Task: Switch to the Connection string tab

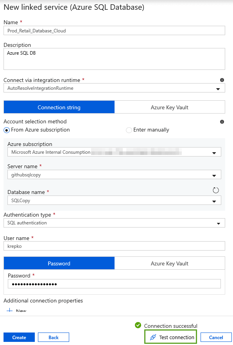Action: coord(59,107)
